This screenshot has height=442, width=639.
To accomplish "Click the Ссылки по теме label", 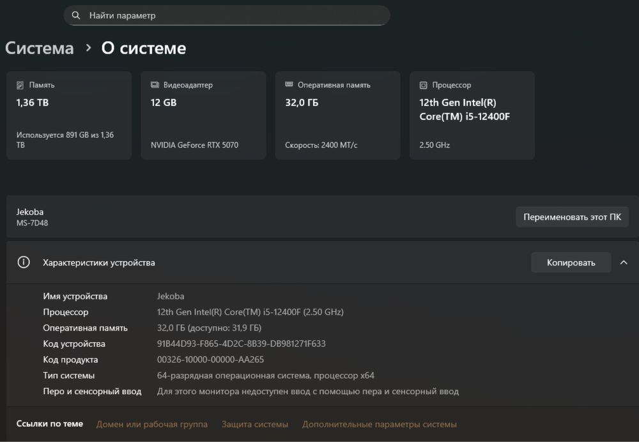I will click(x=49, y=424).
